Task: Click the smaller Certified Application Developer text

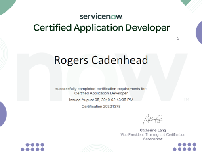Action: pos(101,93)
